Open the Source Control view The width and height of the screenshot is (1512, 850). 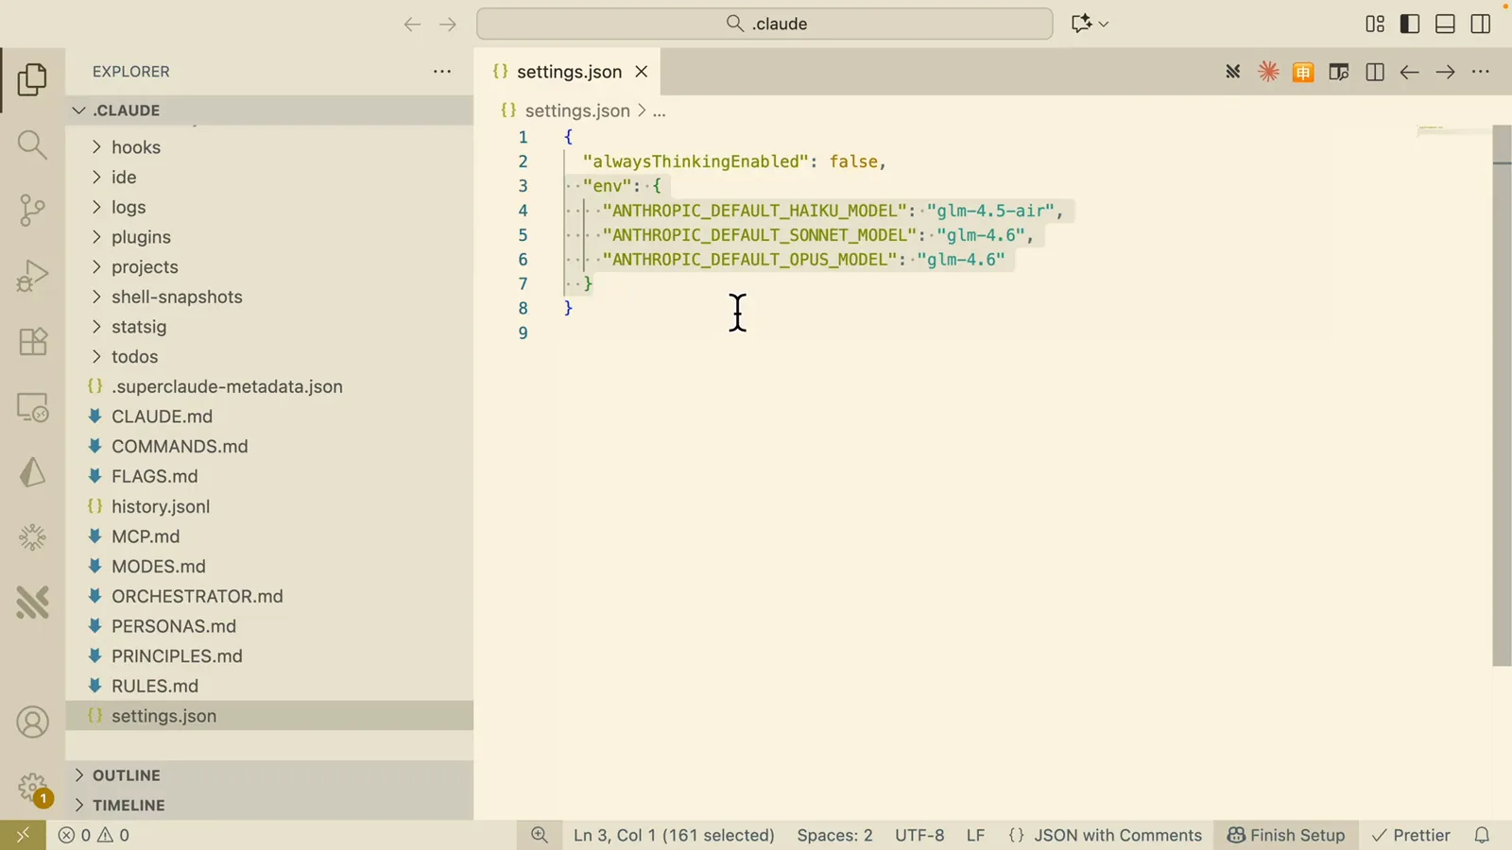(32, 210)
